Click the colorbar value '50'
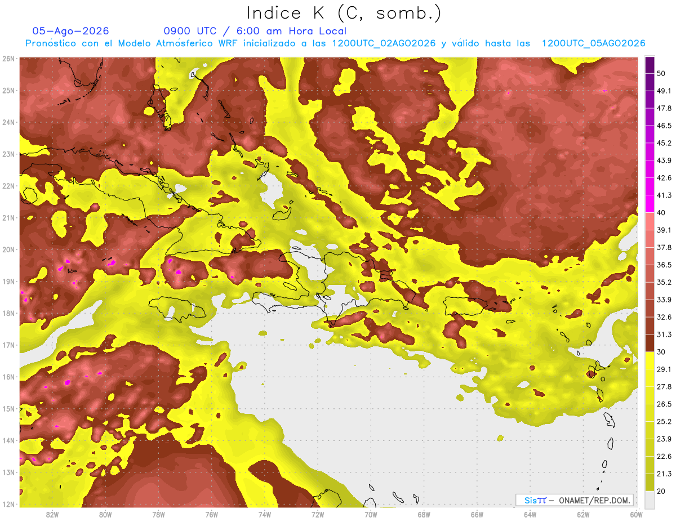This screenshot has width=676, height=522. pos(661,73)
